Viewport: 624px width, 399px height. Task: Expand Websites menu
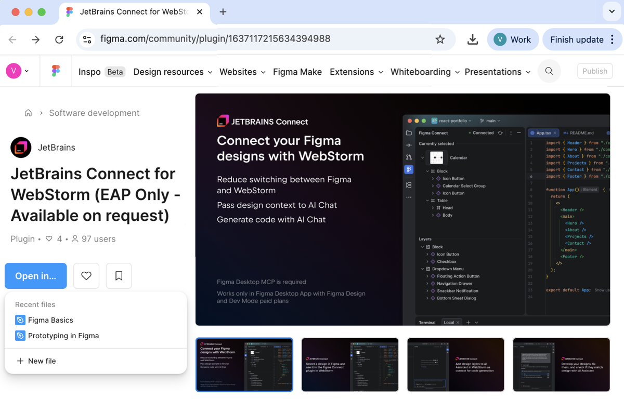tap(242, 72)
